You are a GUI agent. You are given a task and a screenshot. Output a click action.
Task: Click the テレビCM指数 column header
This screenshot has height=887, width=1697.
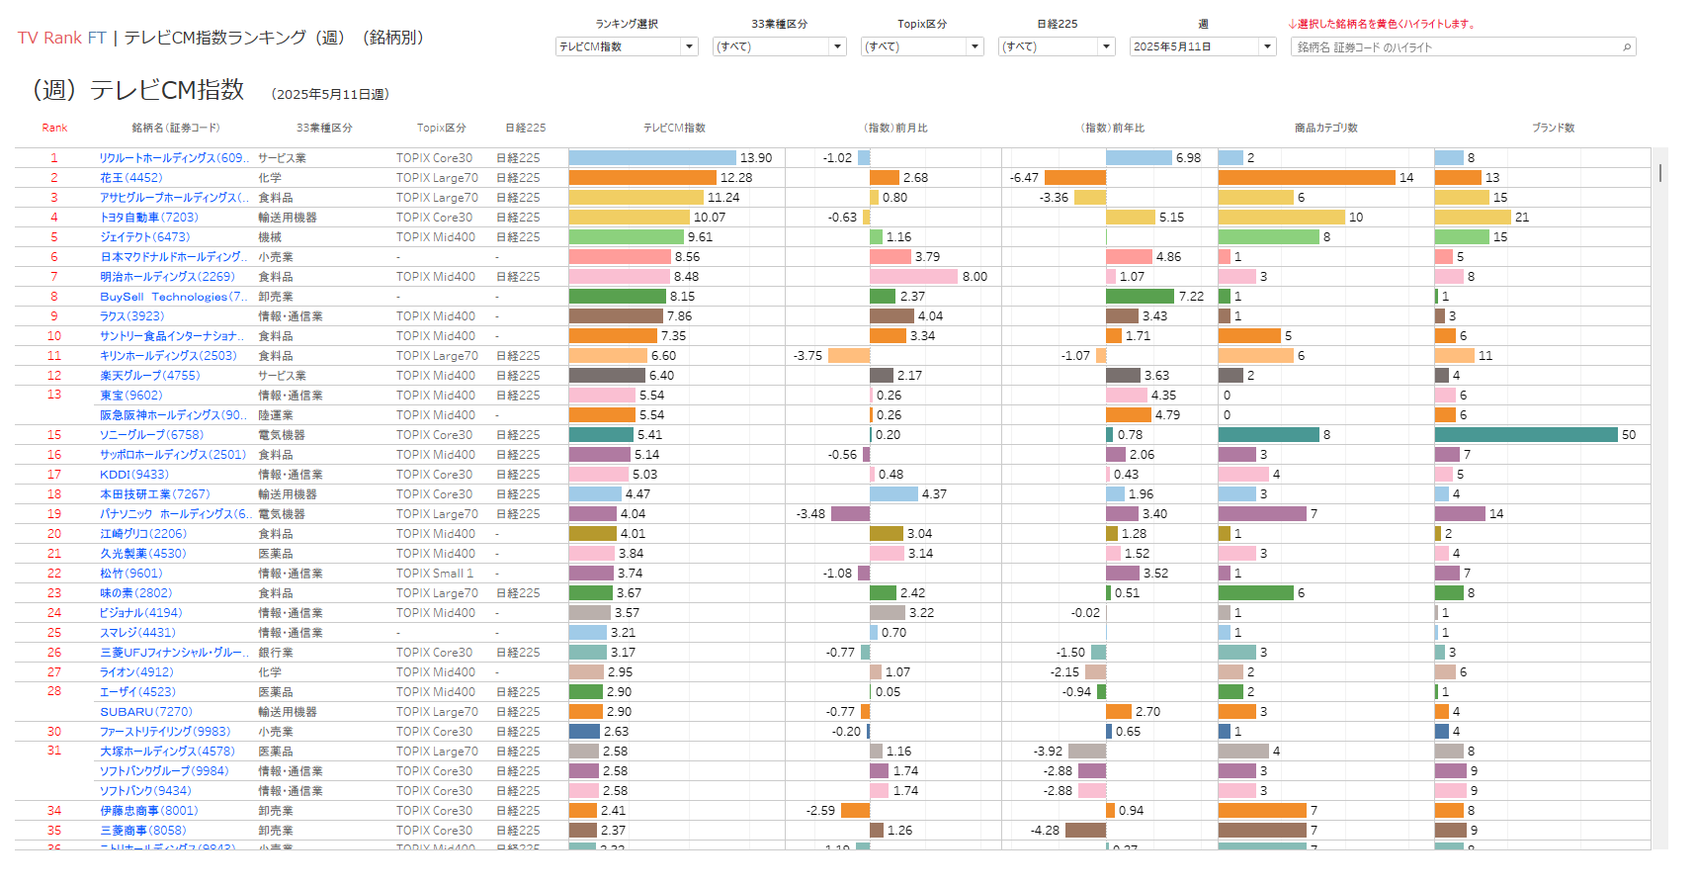point(674,128)
